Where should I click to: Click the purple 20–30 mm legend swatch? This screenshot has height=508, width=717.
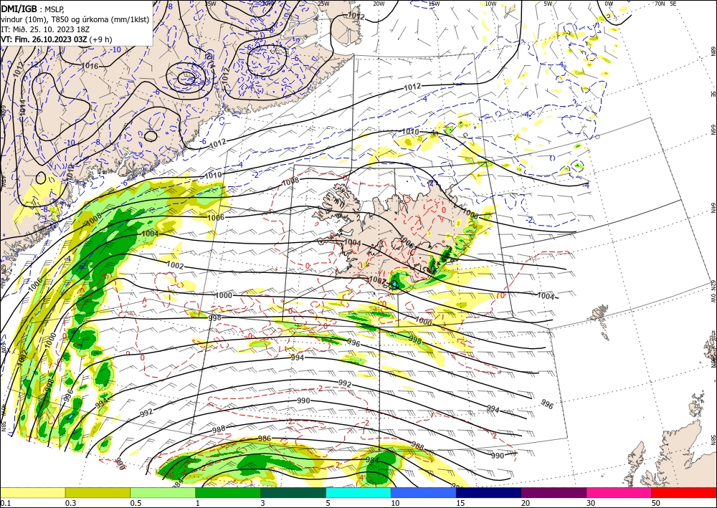pos(554,492)
